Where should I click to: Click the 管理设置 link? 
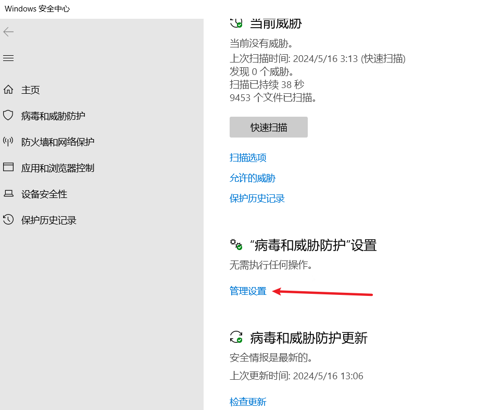(248, 291)
